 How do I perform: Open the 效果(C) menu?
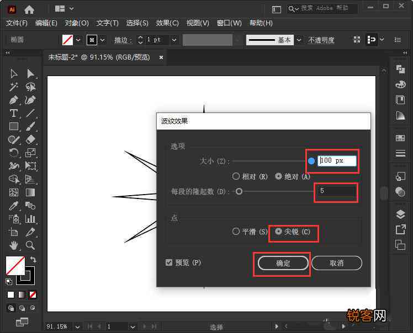click(x=167, y=23)
